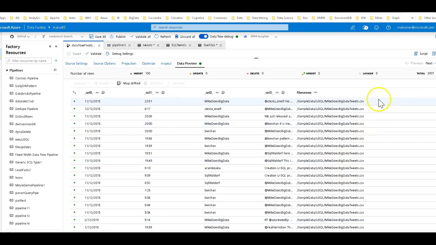Click the Filter resources by name field

point(28,61)
